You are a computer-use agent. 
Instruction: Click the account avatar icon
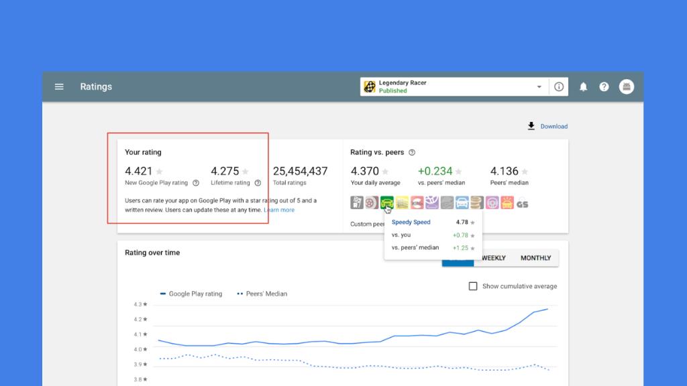(x=626, y=86)
